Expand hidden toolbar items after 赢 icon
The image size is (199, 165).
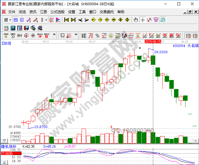coord(54,34)
